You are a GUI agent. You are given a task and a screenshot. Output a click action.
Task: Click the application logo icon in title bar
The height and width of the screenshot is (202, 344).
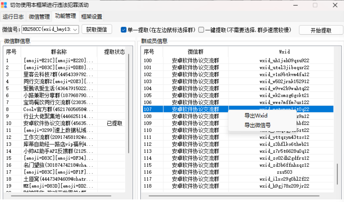tap(4, 5)
